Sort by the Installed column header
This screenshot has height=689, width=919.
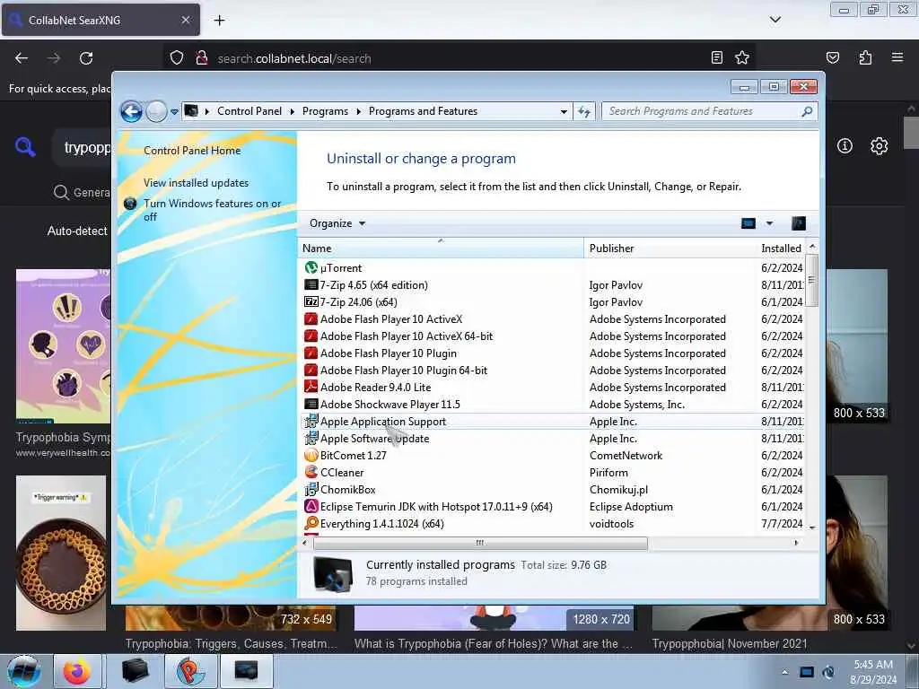click(x=782, y=248)
